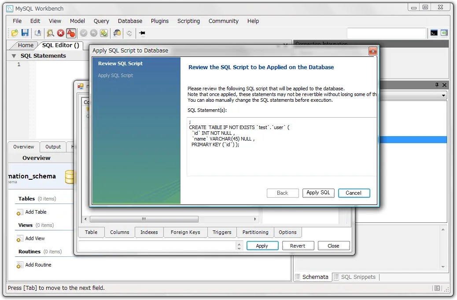
Task: Click the black terminal console icon
Action: pyautogui.click(x=434, y=33)
